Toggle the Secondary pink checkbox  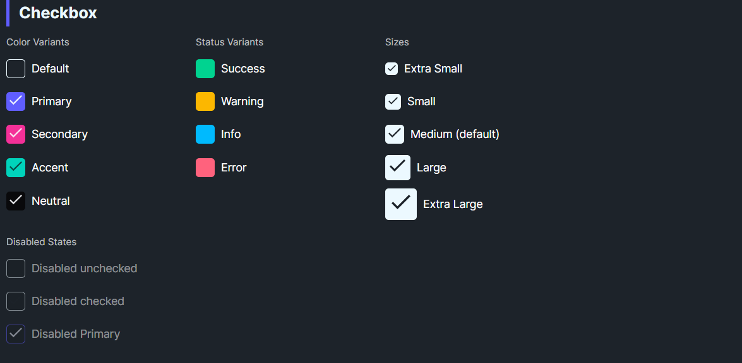[16, 134]
